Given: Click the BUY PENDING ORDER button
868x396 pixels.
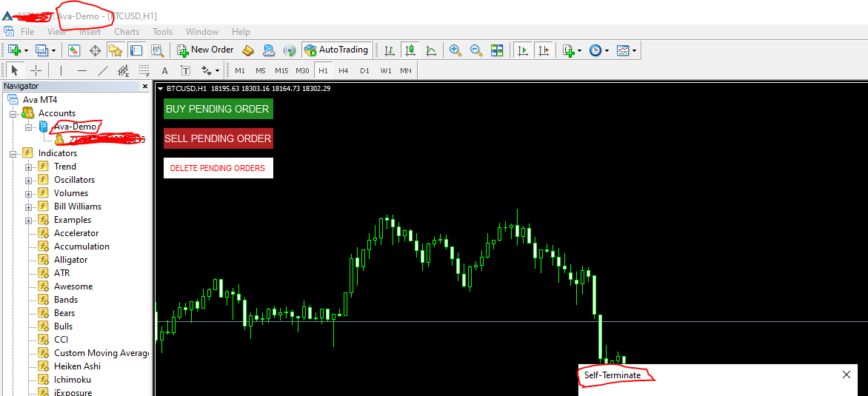Looking at the screenshot, I should (x=218, y=109).
